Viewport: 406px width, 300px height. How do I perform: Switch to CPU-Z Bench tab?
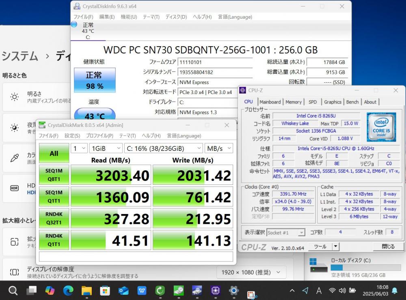pyautogui.click(x=352, y=102)
